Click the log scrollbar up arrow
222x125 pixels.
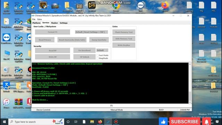tap(190, 64)
